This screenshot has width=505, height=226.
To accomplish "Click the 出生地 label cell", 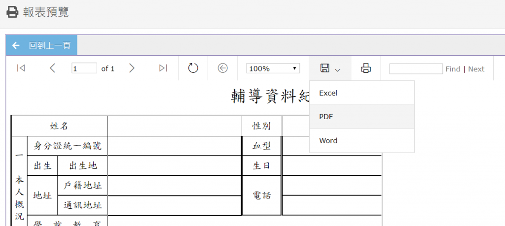I will (x=83, y=165).
